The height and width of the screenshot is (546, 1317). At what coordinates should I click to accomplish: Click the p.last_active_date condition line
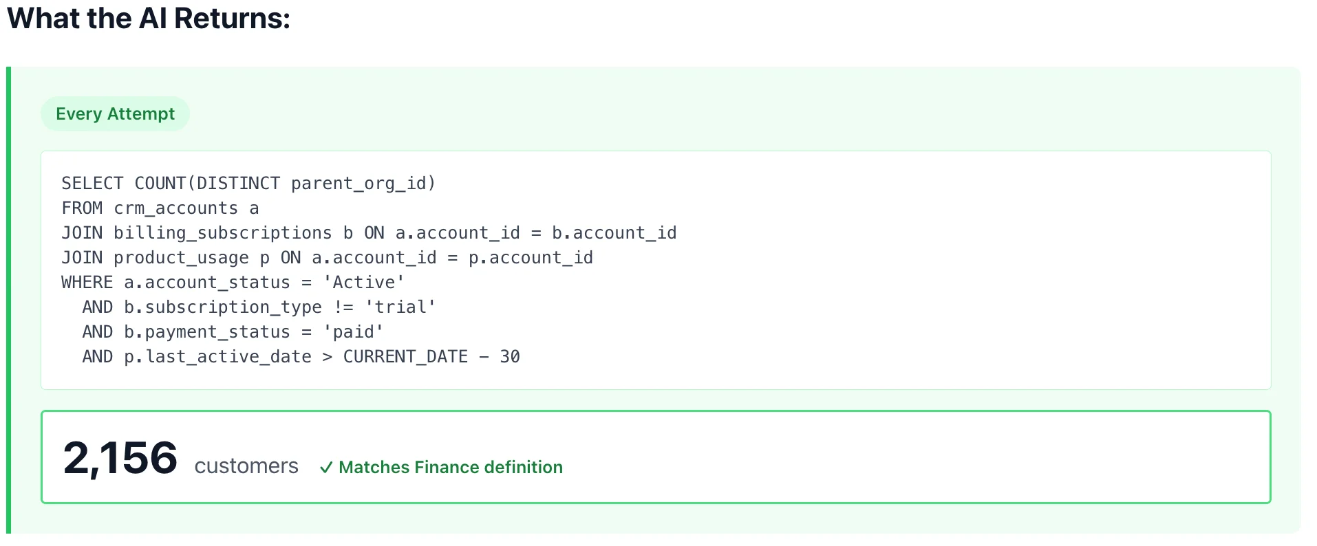(x=301, y=357)
